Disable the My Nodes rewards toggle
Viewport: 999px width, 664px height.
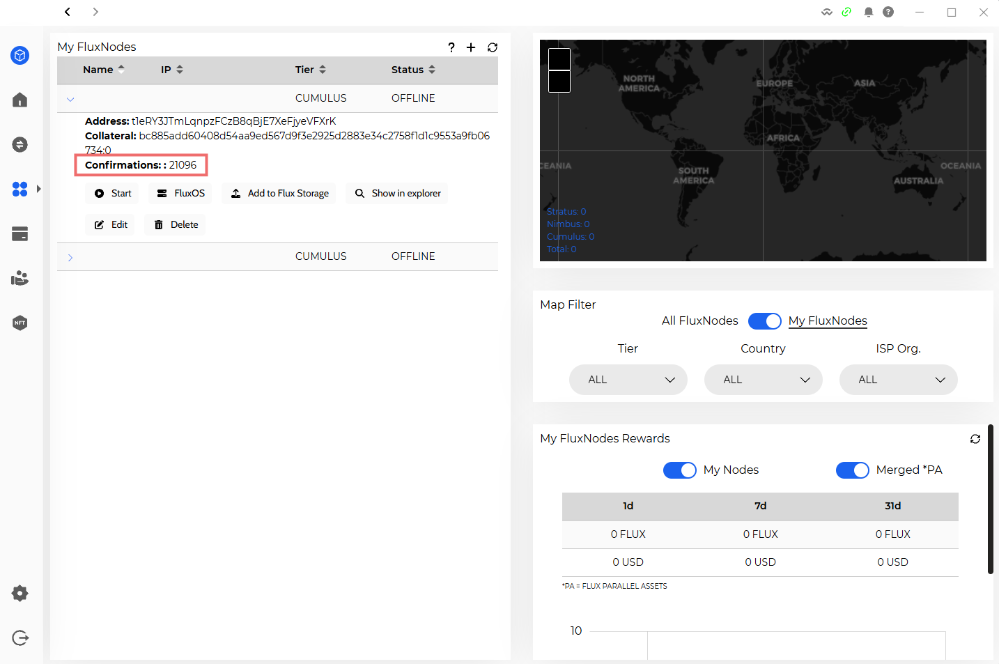(x=679, y=470)
